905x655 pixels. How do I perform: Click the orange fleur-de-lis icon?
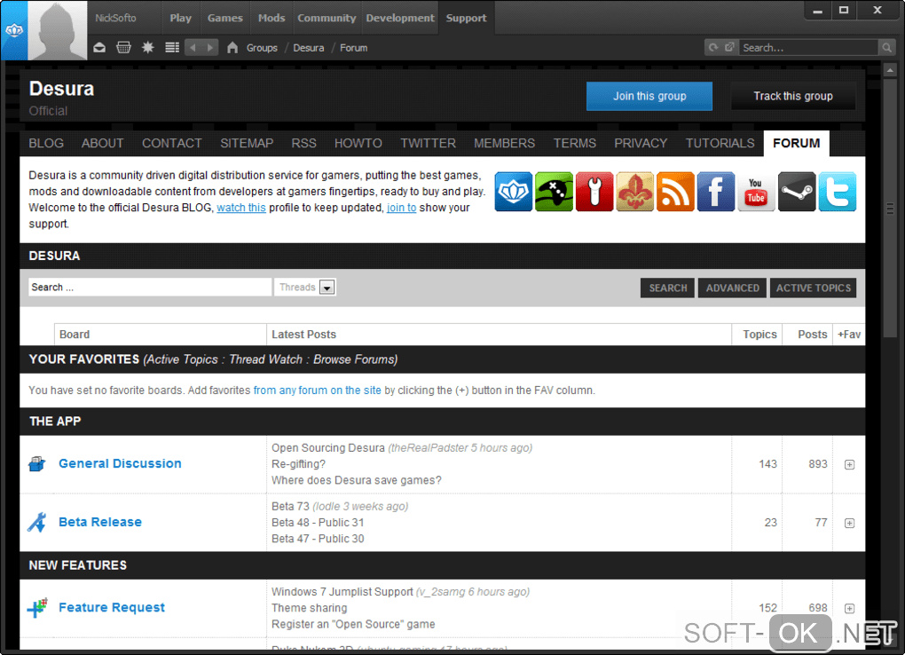pyautogui.click(x=635, y=192)
